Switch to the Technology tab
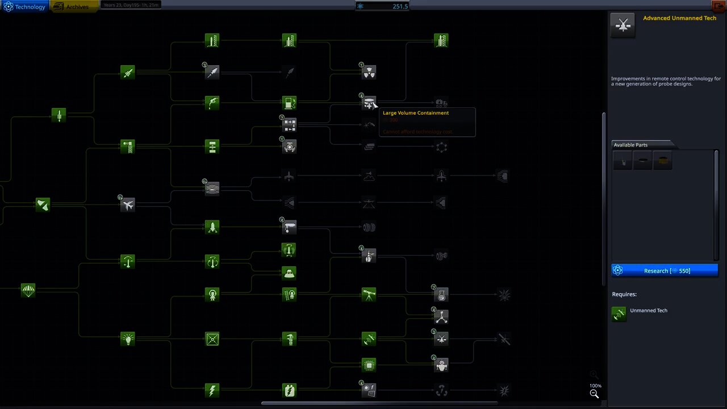This screenshot has height=409, width=727. coord(24,7)
